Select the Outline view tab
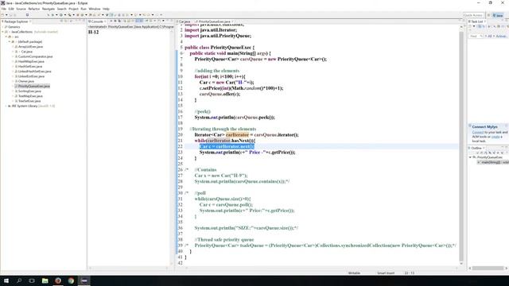 coord(476,148)
